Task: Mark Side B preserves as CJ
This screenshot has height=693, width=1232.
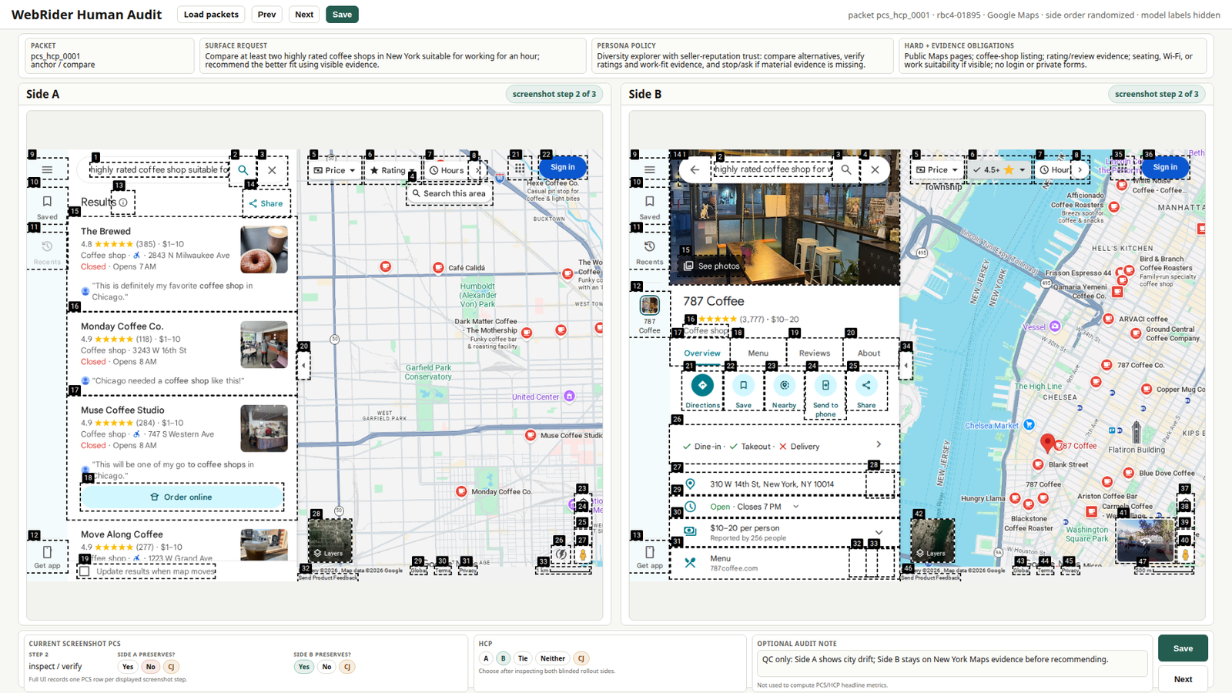Action: pyautogui.click(x=347, y=667)
